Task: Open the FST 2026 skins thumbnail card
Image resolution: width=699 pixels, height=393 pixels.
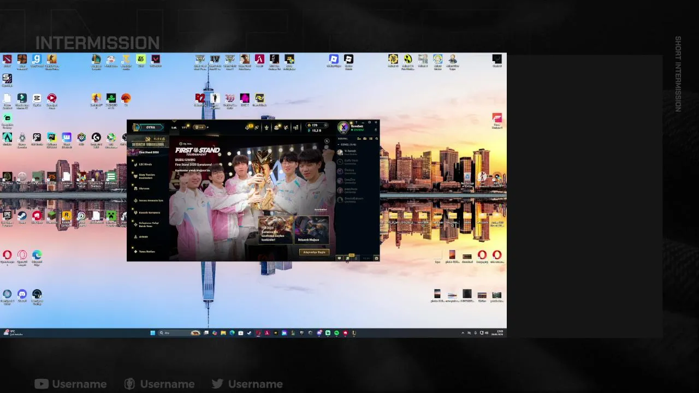Action: pyautogui.click(x=276, y=230)
